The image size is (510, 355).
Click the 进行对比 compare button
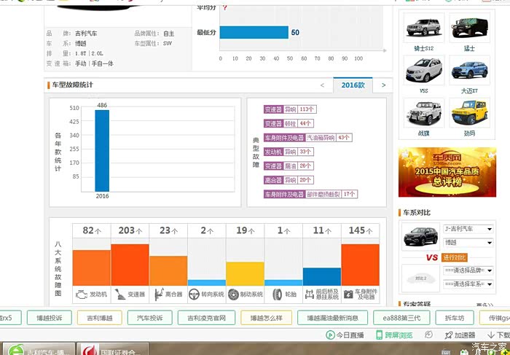(x=455, y=257)
